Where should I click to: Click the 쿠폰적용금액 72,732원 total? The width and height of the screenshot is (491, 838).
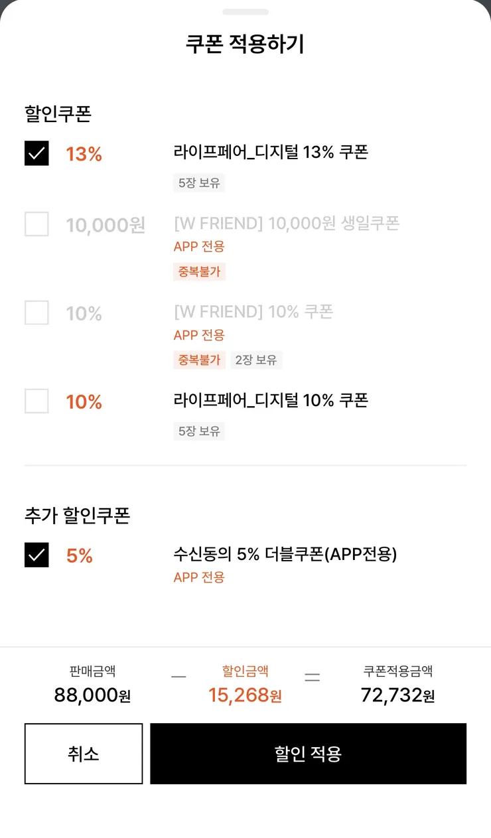pos(398,695)
